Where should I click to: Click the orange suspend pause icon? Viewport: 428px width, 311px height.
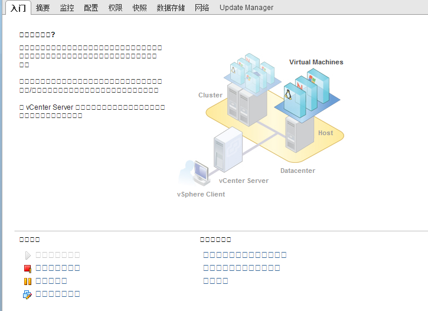pyautogui.click(x=28, y=281)
